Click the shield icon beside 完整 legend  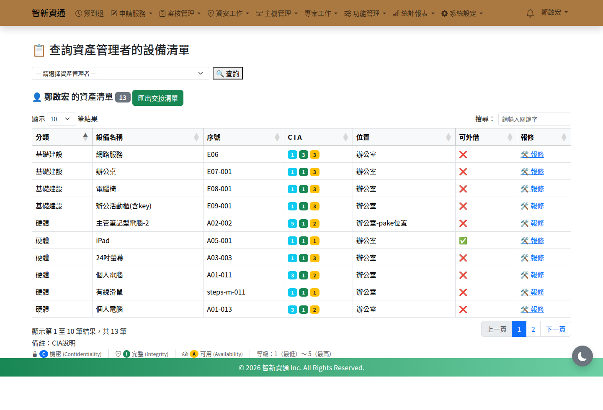point(118,354)
